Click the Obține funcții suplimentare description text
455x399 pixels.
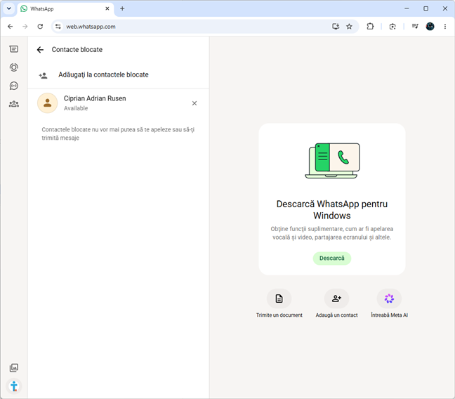(x=332, y=233)
